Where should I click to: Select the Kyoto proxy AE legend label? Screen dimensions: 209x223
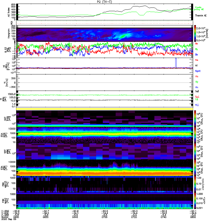pyautogui.click(x=199, y=8)
